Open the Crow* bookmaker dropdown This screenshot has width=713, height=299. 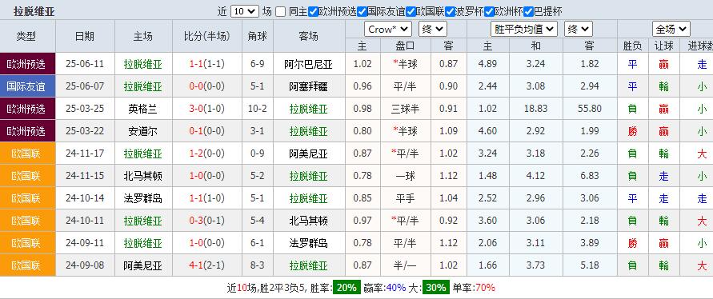point(388,29)
